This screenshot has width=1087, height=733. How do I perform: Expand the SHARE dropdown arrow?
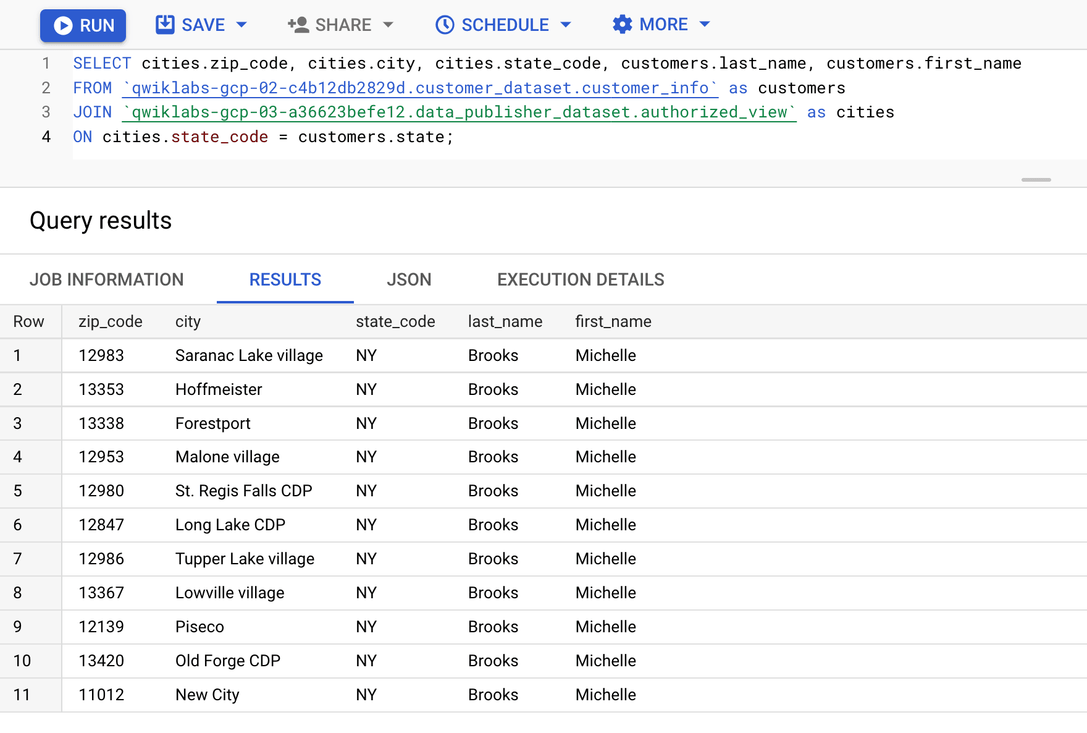pos(388,25)
